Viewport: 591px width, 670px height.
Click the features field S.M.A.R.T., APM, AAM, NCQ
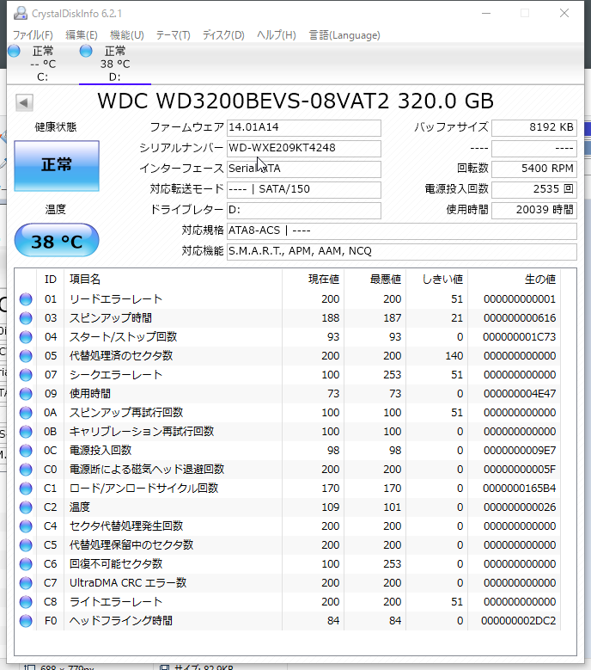pos(401,251)
